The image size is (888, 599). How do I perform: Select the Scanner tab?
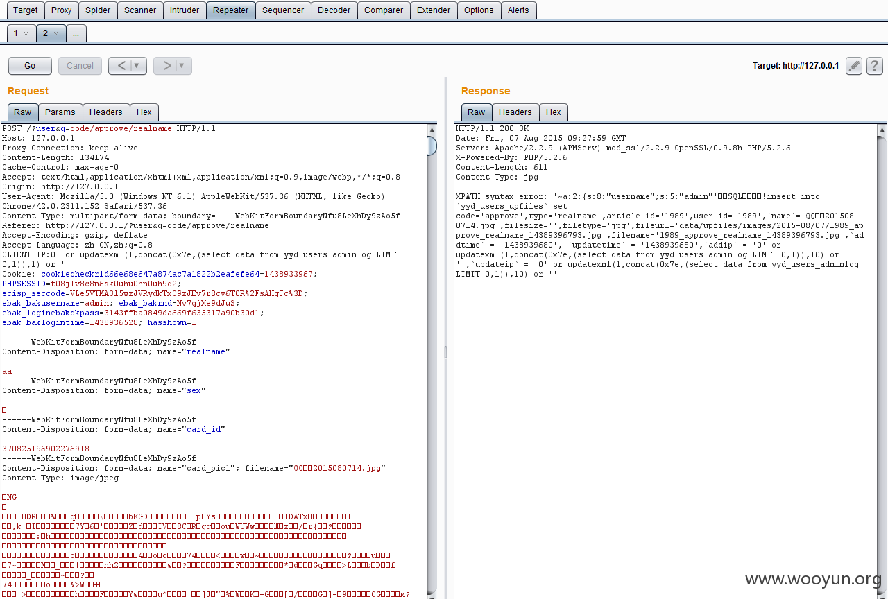[x=140, y=10]
